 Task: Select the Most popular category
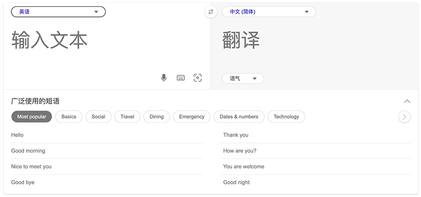[32, 116]
